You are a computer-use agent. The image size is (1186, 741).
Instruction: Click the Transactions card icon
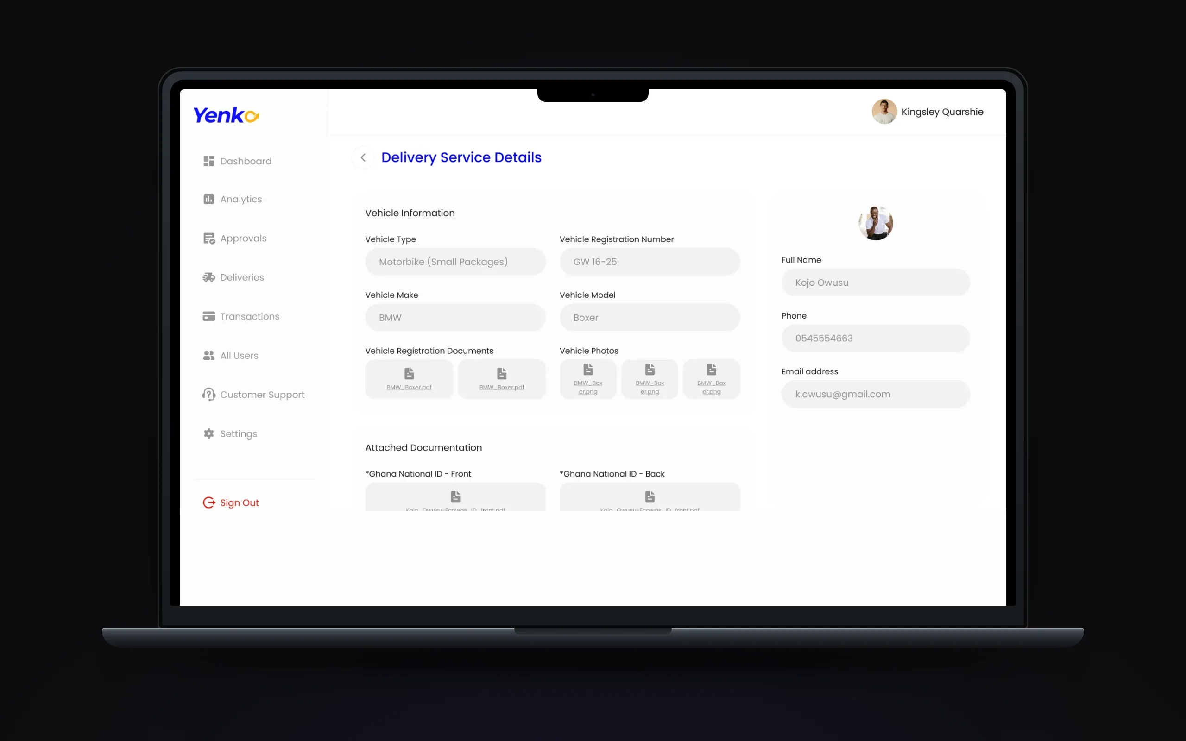point(209,317)
